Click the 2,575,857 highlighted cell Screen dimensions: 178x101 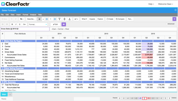tap(147, 55)
